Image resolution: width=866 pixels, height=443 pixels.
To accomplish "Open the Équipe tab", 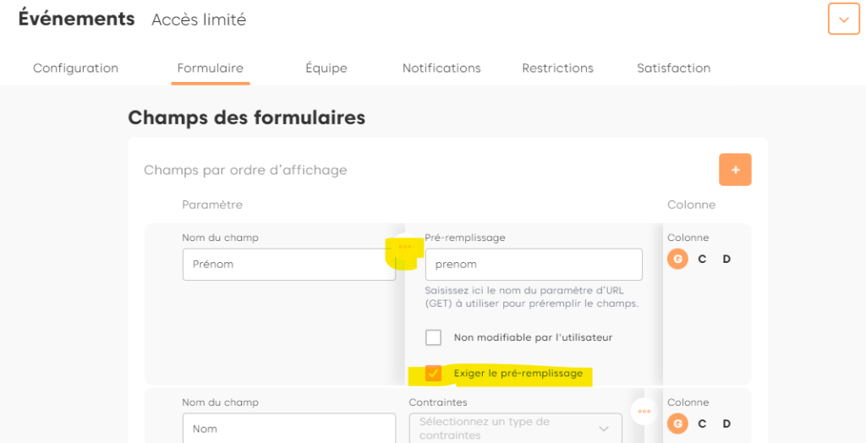I will pos(326,68).
